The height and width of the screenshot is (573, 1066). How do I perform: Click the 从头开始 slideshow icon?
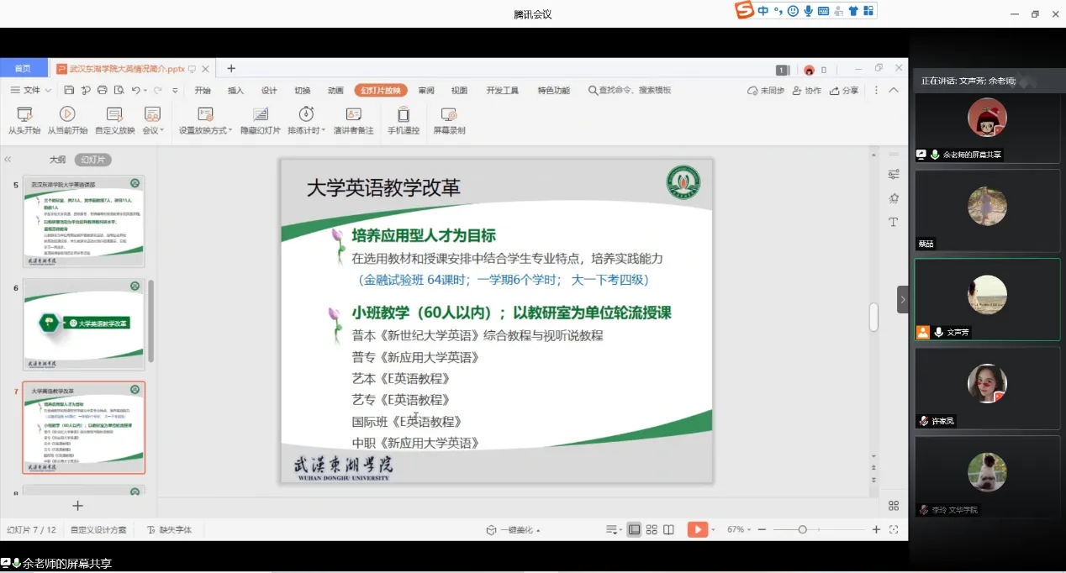point(24,114)
